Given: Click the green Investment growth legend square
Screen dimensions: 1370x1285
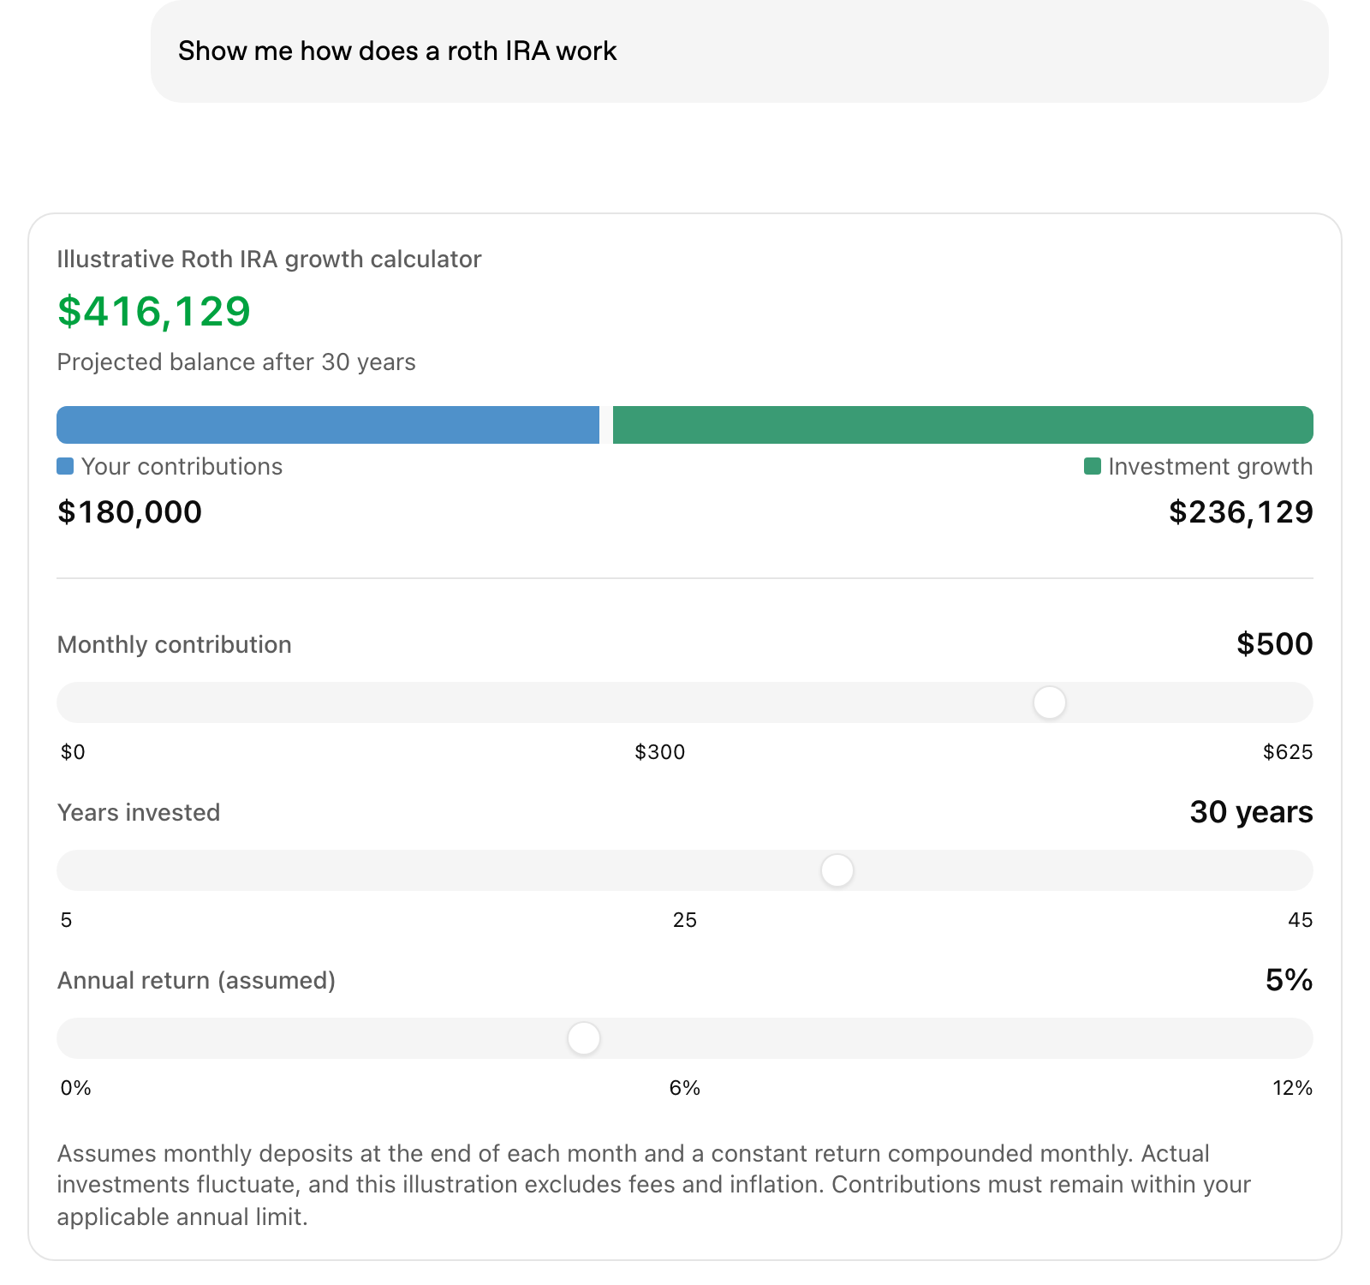Looking at the screenshot, I should click(1092, 466).
